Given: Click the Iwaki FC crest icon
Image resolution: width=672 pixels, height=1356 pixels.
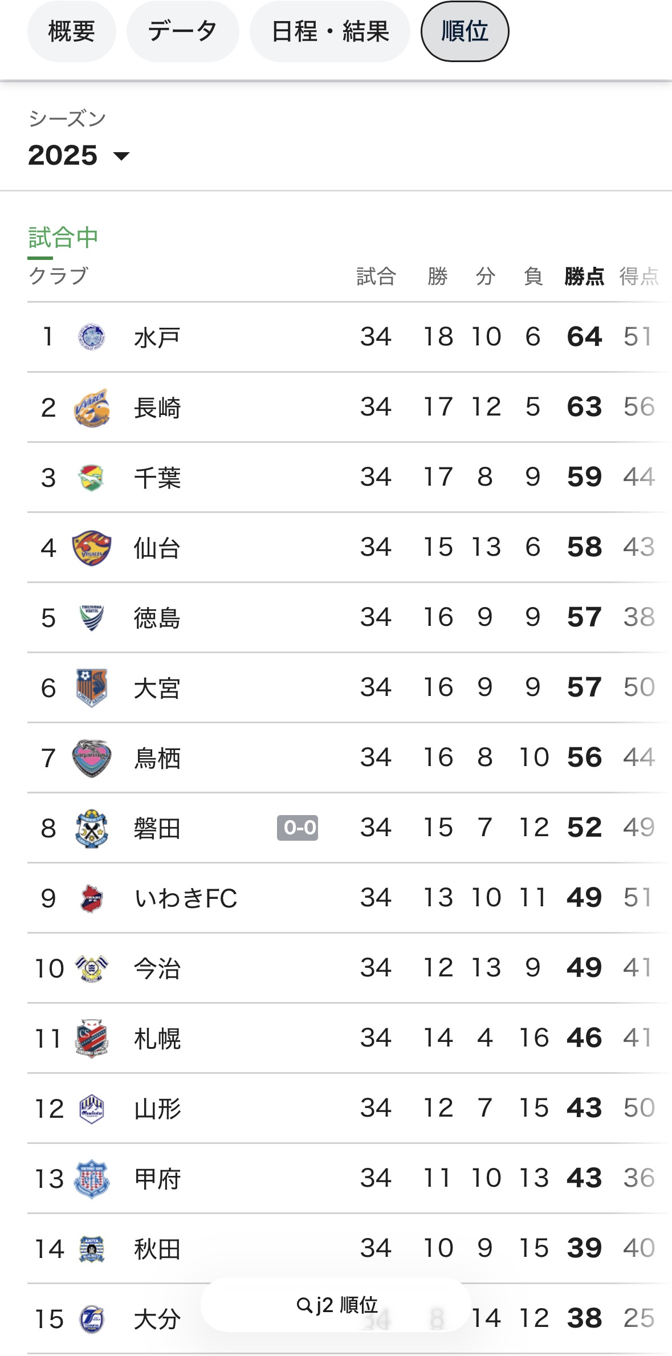Looking at the screenshot, I should tap(91, 898).
